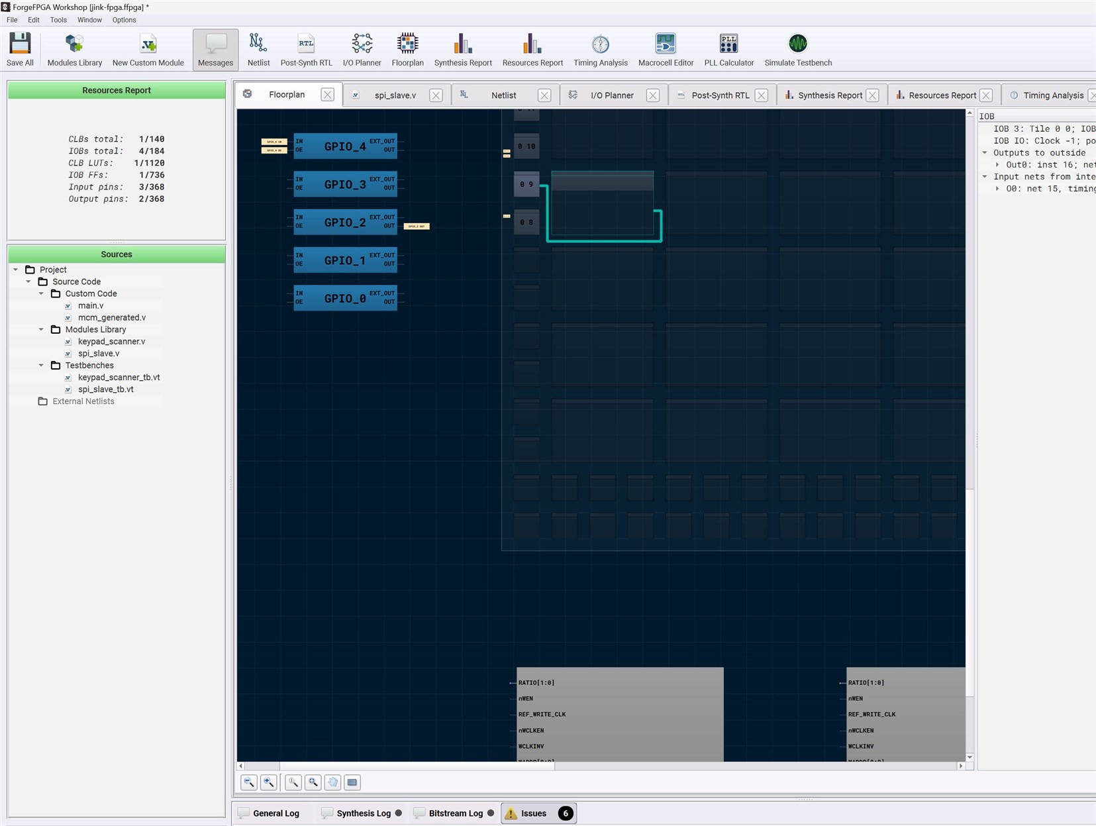Screen dimensions: 1096x826
Task: Click the GPIO_4 block in floorplan
Action: 345,146
